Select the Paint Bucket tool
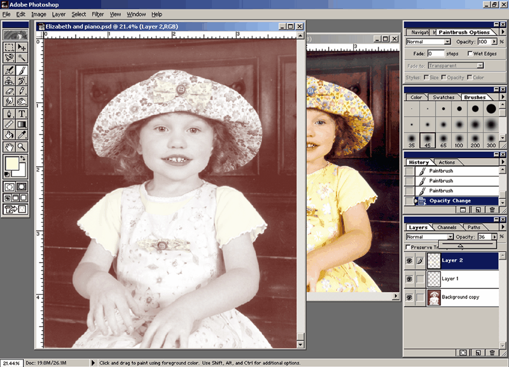 click(x=9, y=135)
